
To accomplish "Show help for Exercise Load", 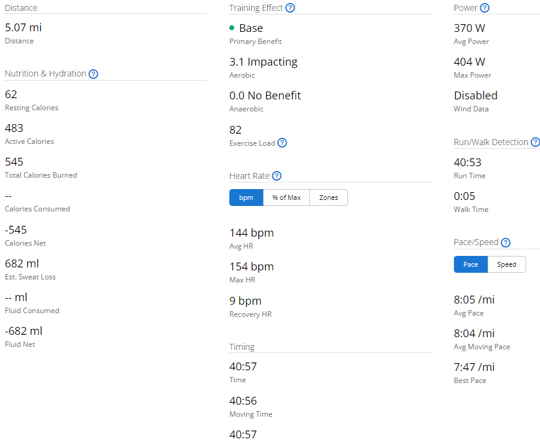I will click(282, 143).
